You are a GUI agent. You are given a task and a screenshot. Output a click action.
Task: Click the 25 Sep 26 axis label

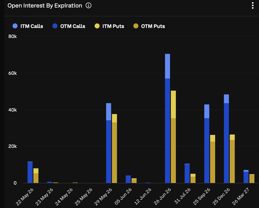tap(202, 196)
